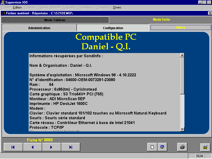Click the yellow 'Daniel - Q.I.' heading

pos(106,46)
